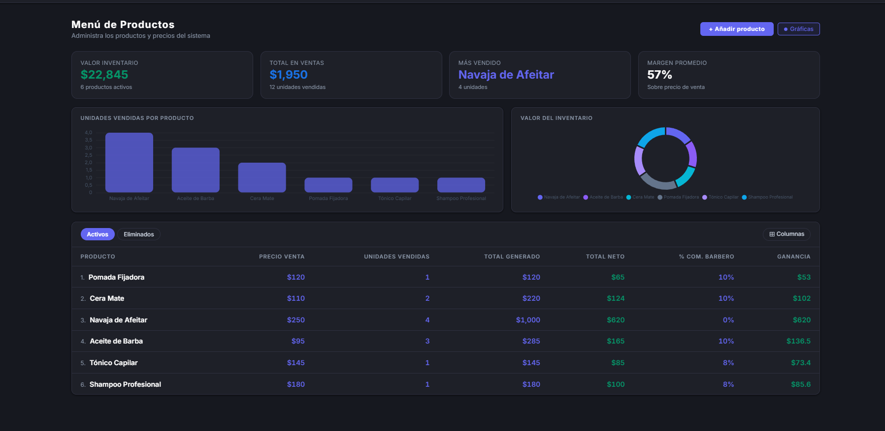885x431 pixels.
Task: Click the Margen Promedio 57% card
Action: point(729,75)
